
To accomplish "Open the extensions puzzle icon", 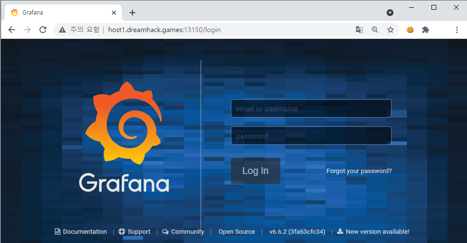I will pyautogui.click(x=426, y=30).
